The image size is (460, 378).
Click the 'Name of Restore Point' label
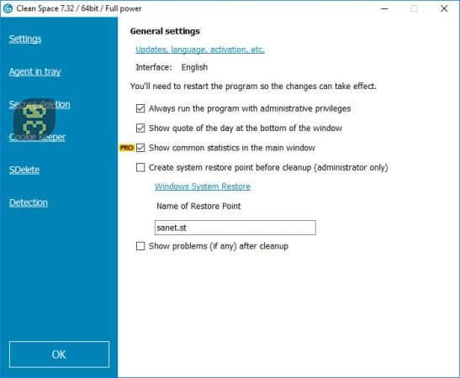click(198, 206)
